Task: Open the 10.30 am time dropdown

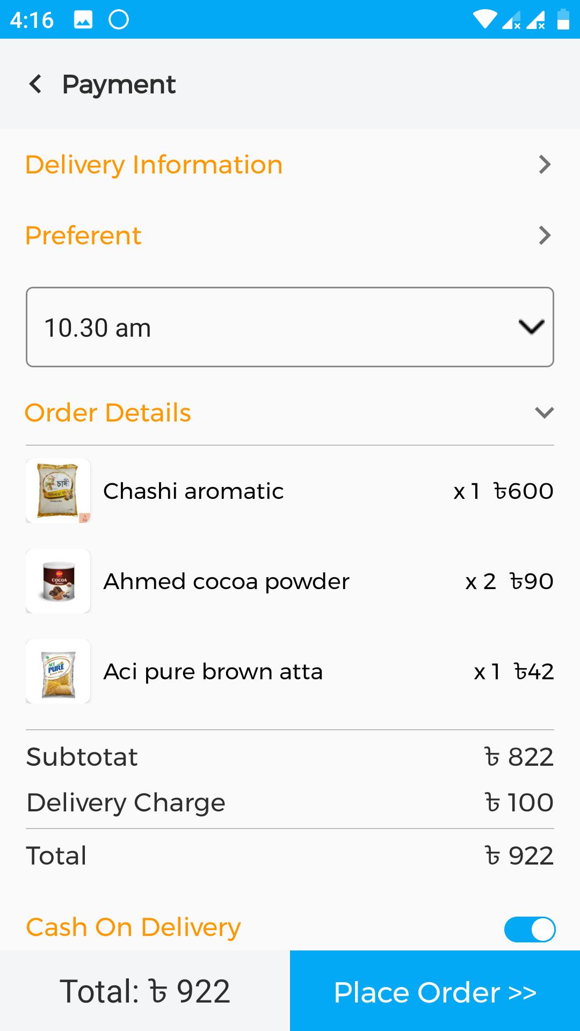Action: pos(290,327)
